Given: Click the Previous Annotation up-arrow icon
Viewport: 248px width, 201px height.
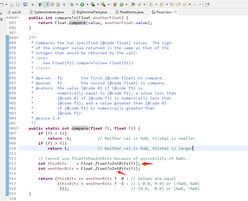Looking at the screenshot, I should (161, 4).
